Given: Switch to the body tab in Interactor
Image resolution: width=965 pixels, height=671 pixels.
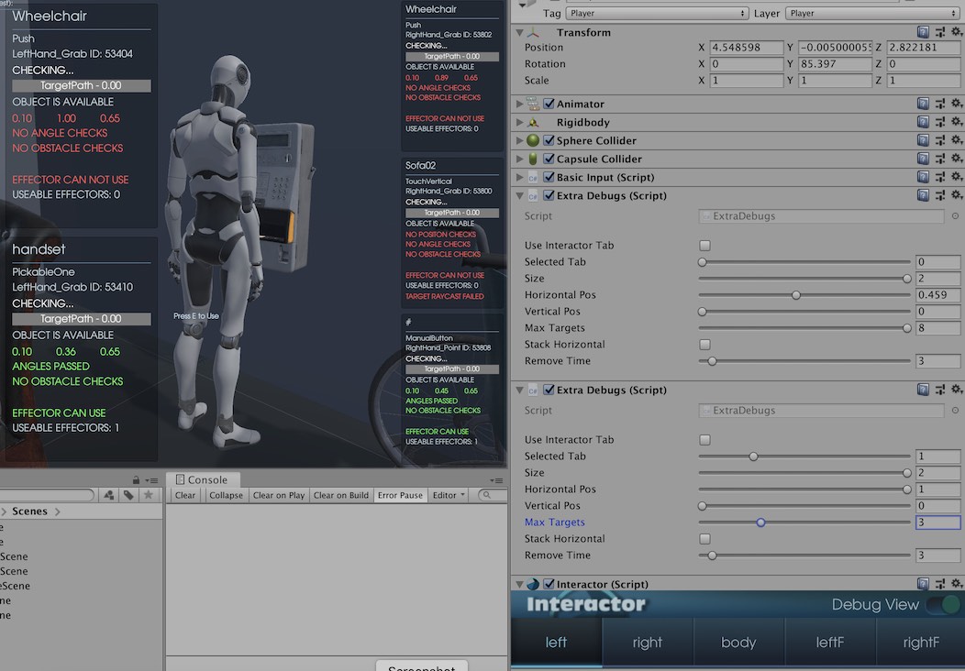Looking at the screenshot, I should 738,642.
